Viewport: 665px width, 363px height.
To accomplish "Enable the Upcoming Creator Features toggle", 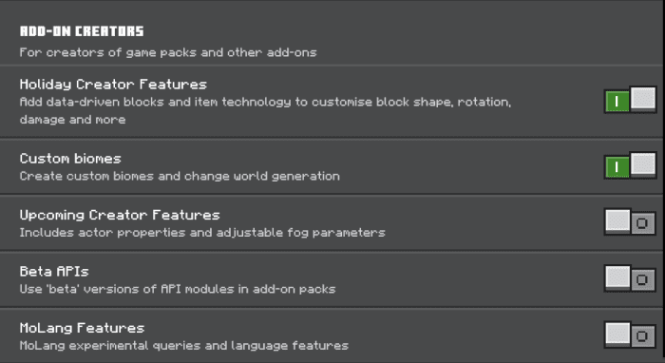I will tap(630, 221).
